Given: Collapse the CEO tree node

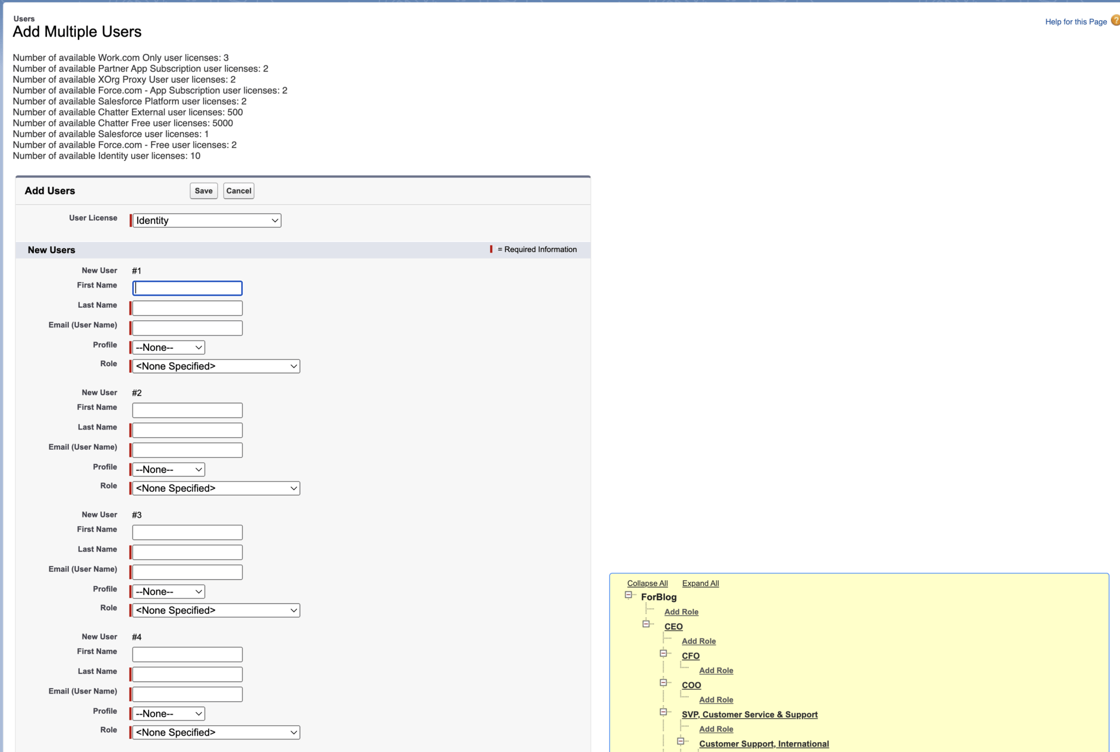Looking at the screenshot, I should pos(646,624).
